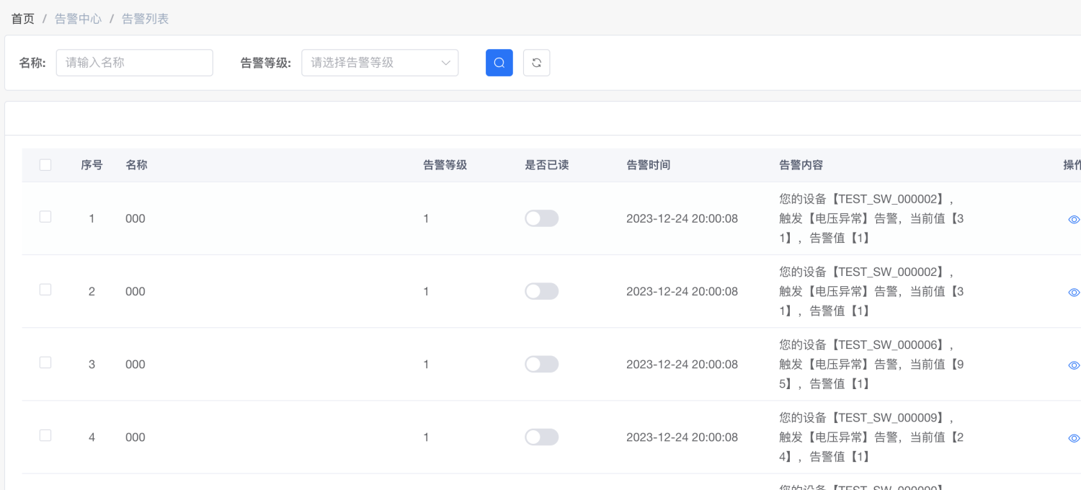Toggle read switch for row 2
The width and height of the screenshot is (1081, 490).
click(541, 291)
